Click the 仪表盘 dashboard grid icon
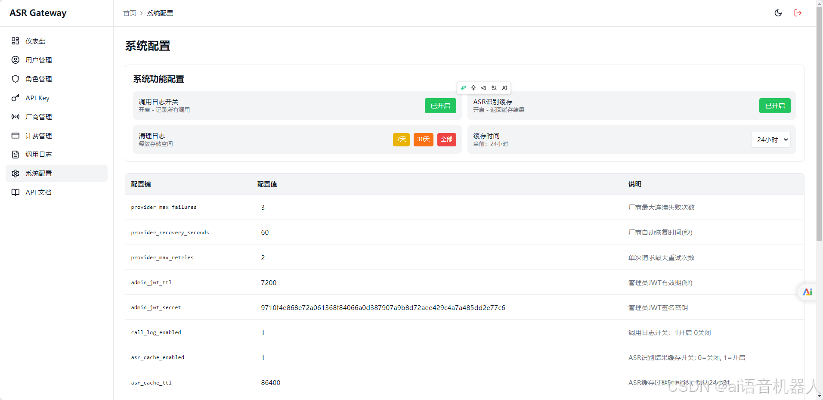The height and width of the screenshot is (400, 823). click(15, 41)
